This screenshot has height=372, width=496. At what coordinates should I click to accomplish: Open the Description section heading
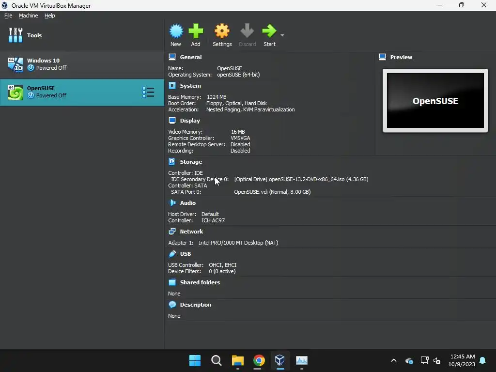(x=196, y=305)
